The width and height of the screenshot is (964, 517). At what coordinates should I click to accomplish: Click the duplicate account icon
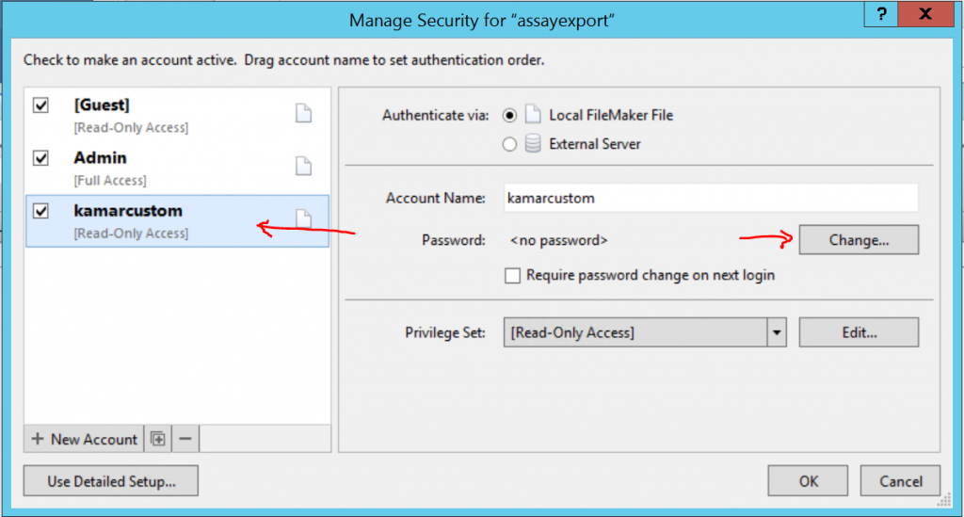158,439
